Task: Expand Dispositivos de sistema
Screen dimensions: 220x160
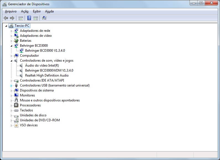Action: click(x=11, y=91)
